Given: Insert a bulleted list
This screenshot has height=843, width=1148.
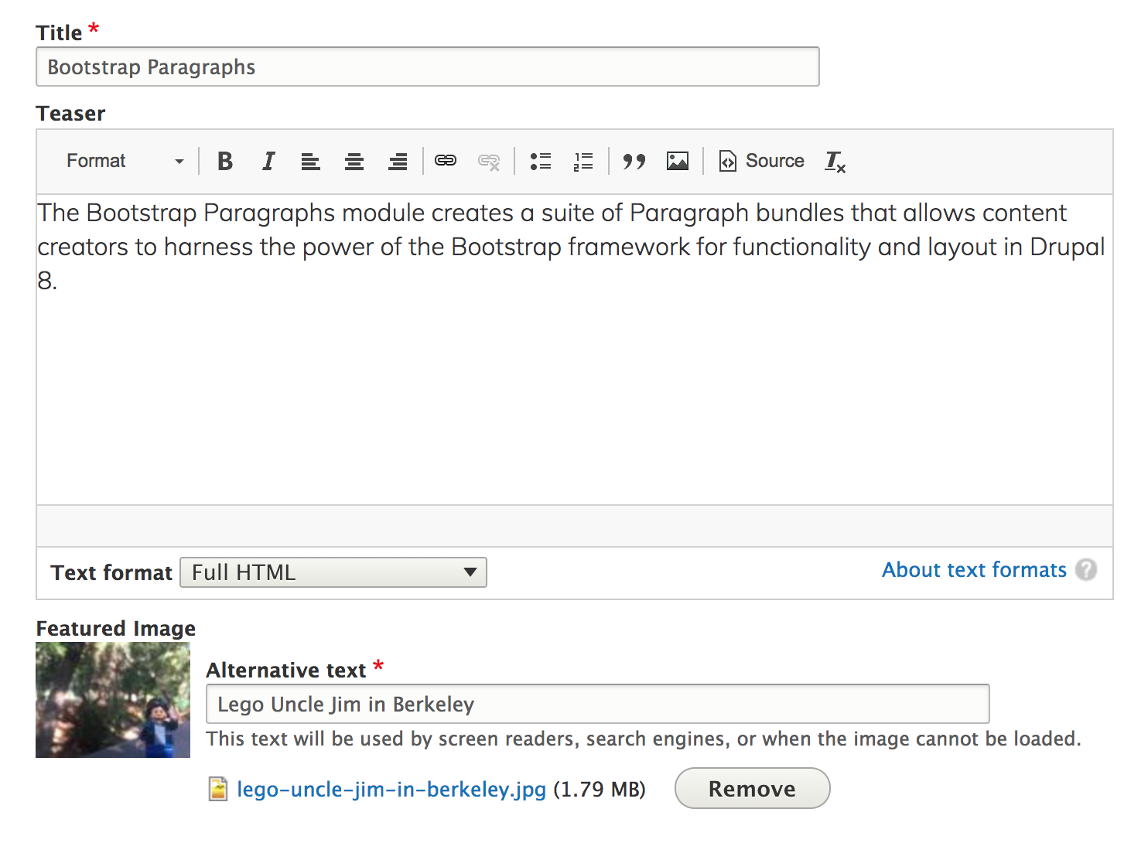Looking at the screenshot, I should coord(540,161).
